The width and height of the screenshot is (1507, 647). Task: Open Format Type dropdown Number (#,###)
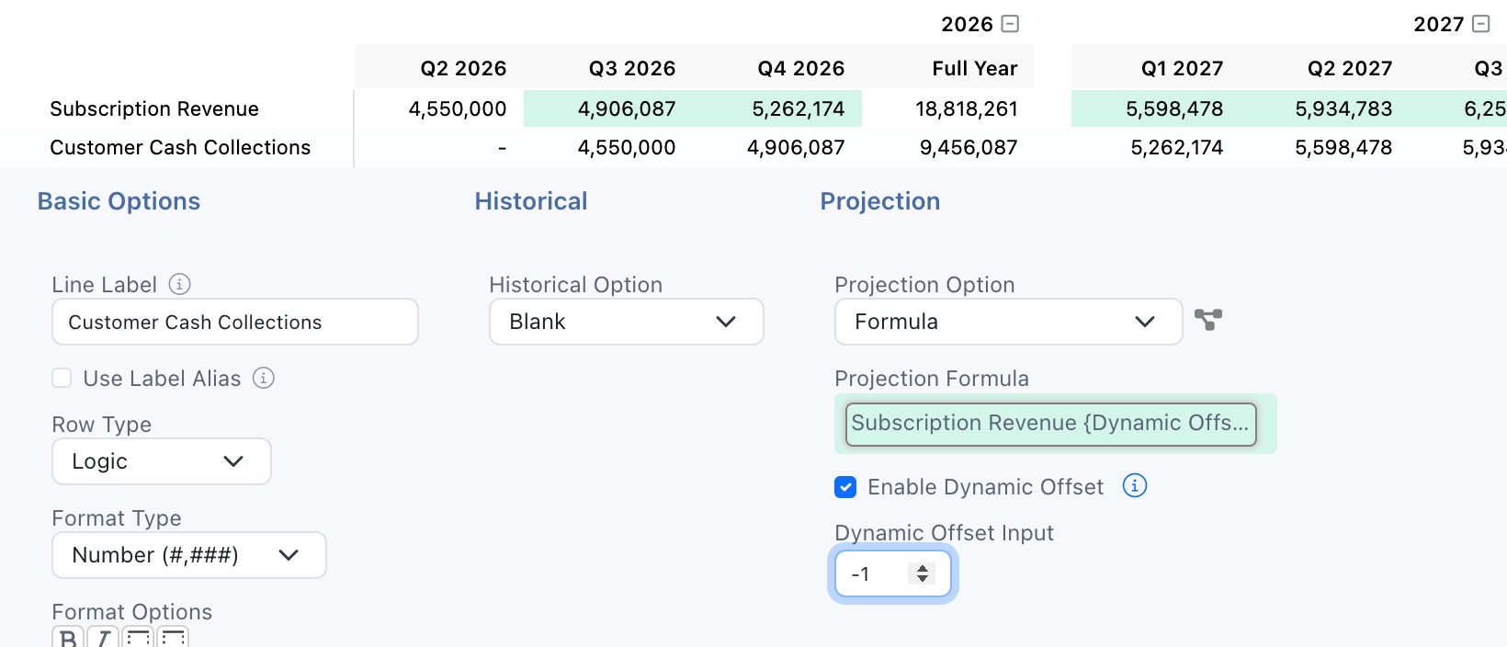pos(189,555)
